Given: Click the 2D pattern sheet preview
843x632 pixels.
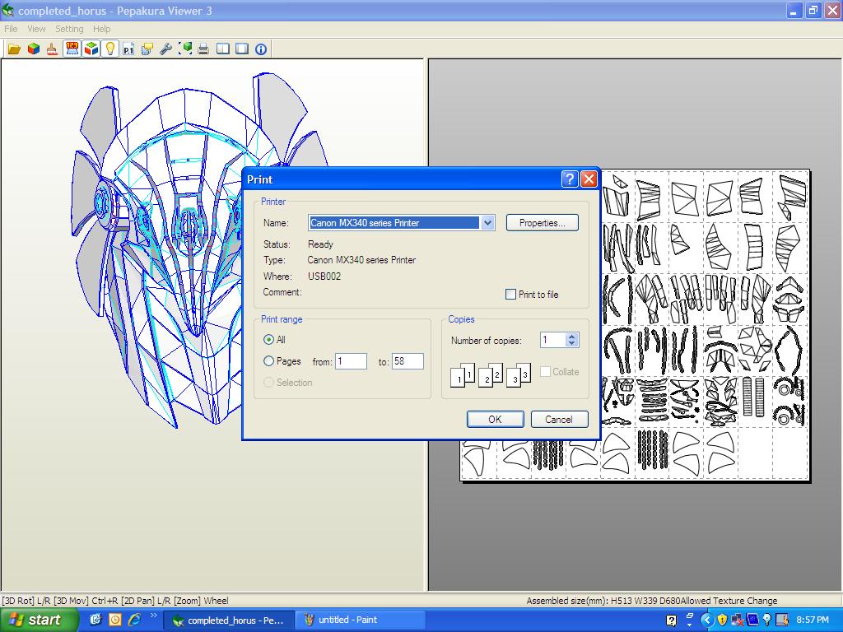Looking at the screenshot, I should tap(635, 325).
